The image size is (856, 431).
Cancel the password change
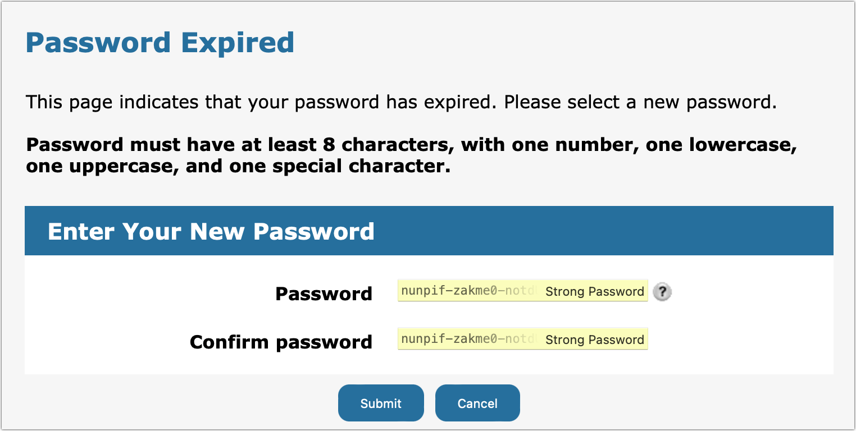[x=477, y=402]
